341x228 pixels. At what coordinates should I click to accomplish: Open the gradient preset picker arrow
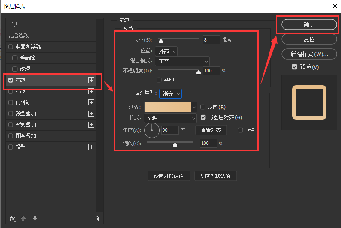194,107
